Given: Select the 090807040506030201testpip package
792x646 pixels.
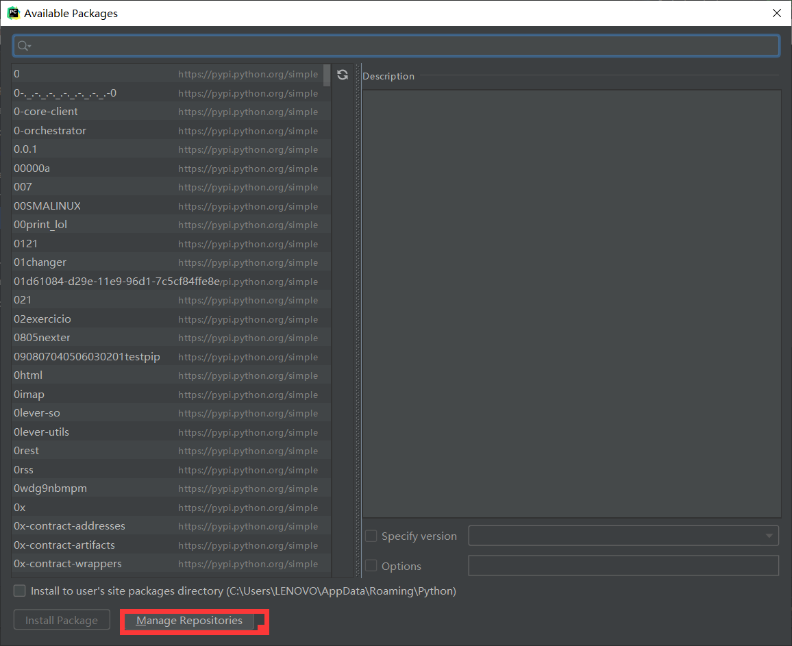Looking at the screenshot, I should (x=171, y=357).
